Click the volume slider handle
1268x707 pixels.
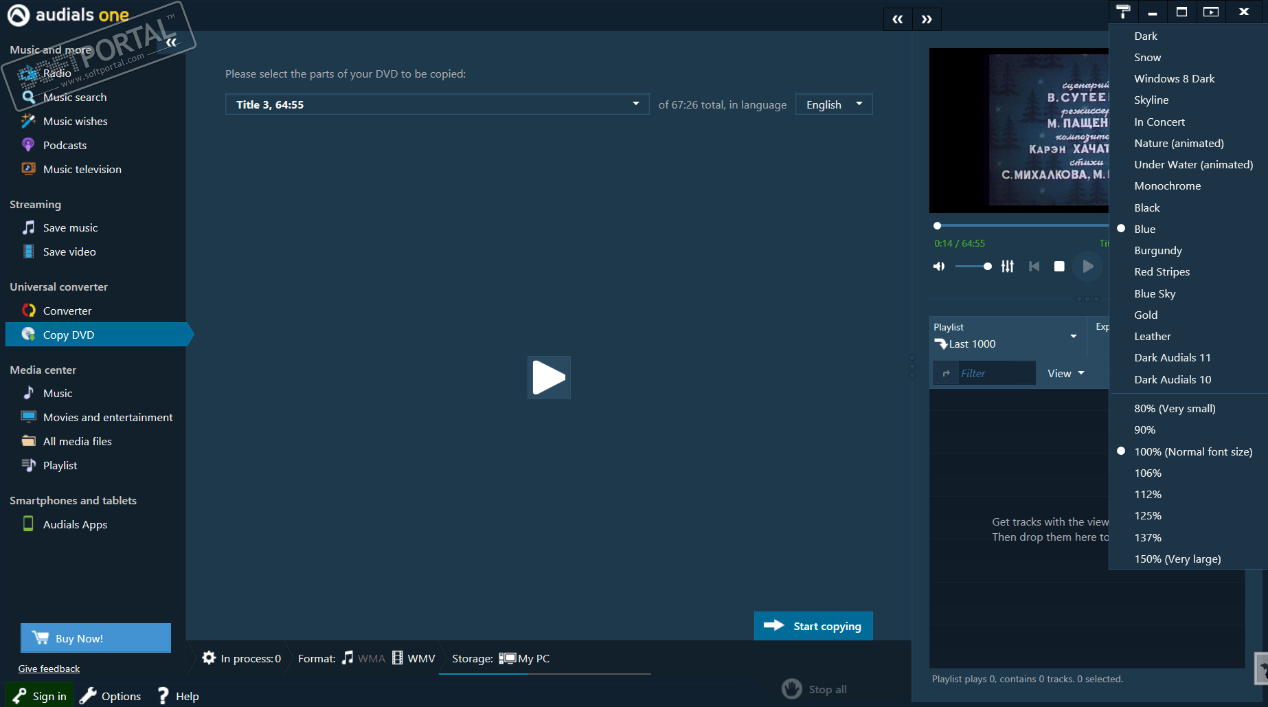(987, 266)
